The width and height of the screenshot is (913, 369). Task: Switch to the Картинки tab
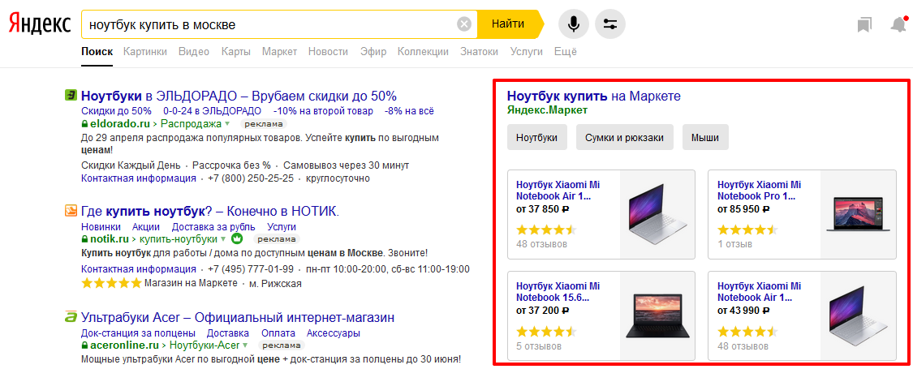[145, 51]
